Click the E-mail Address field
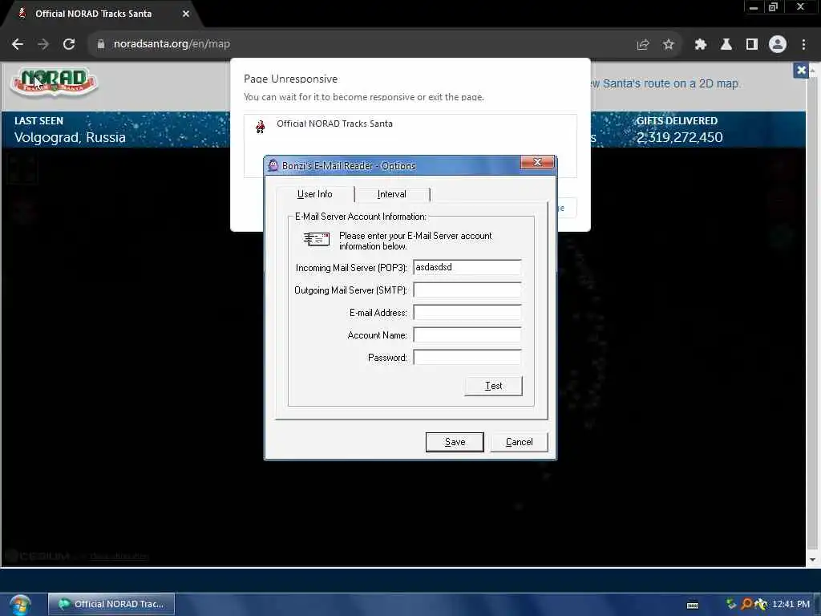821x616 pixels. (467, 312)
